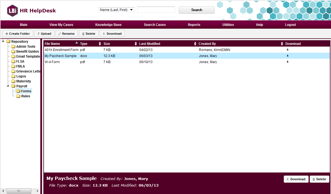The image size is (331, 194).
Task: Click the Rules folder icon
Action: 18,96
